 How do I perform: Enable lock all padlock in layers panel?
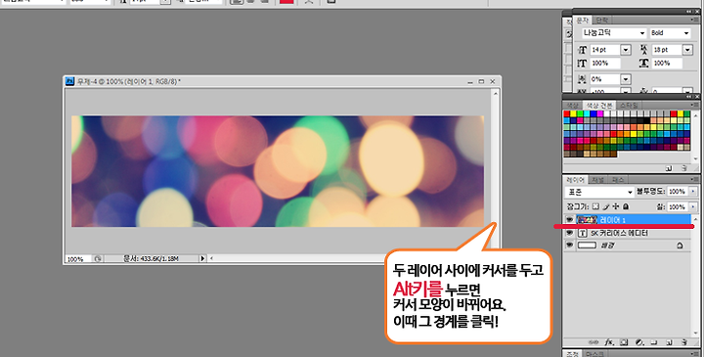coord(626,206)
